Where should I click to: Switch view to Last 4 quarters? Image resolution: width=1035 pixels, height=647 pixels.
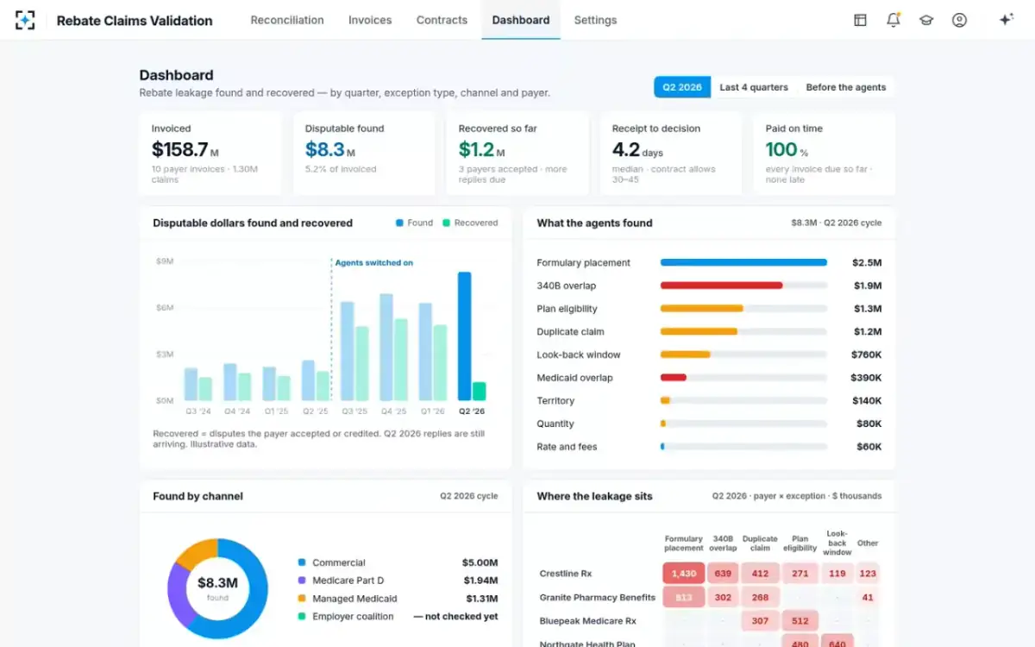[754, 87]
